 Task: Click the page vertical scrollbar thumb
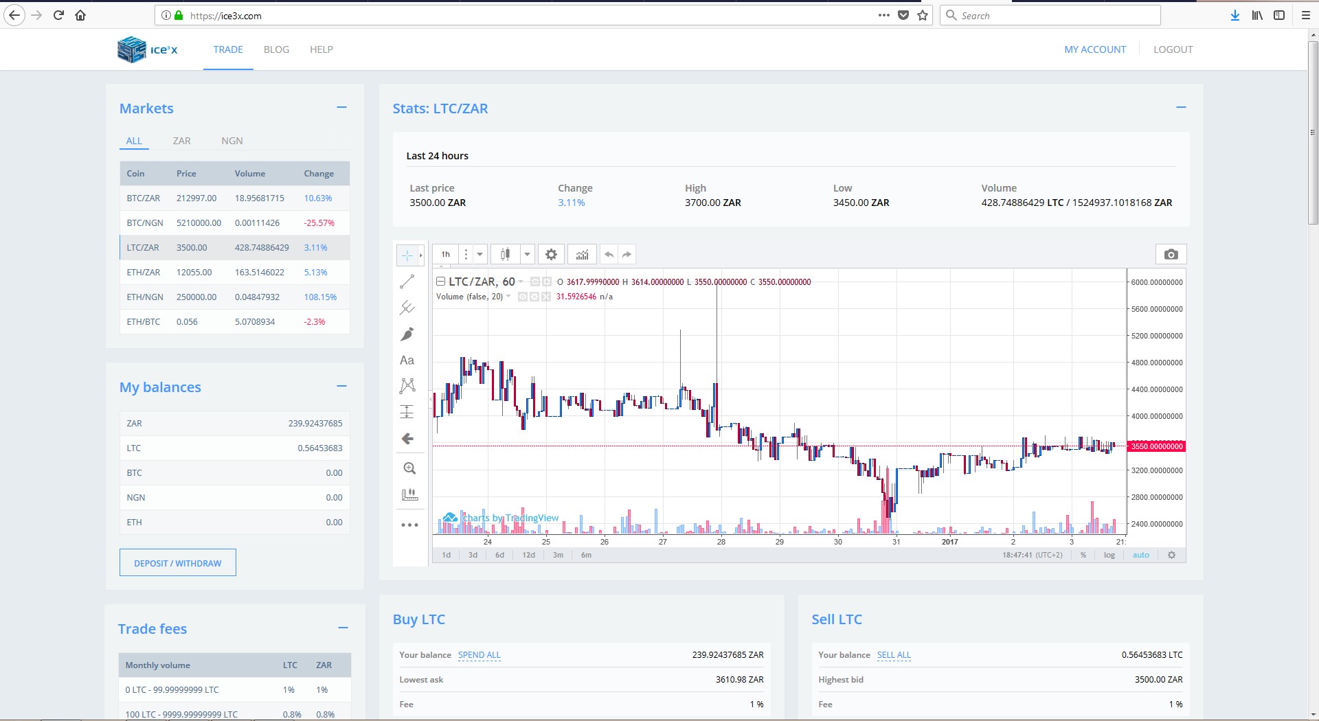tap(1313, 134)
